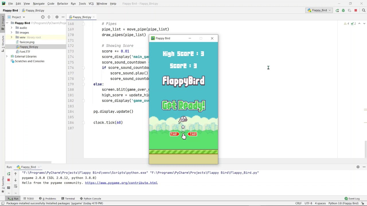
Task: Click Python 3.8 interpreter indicator
Action: coord(343,203)
